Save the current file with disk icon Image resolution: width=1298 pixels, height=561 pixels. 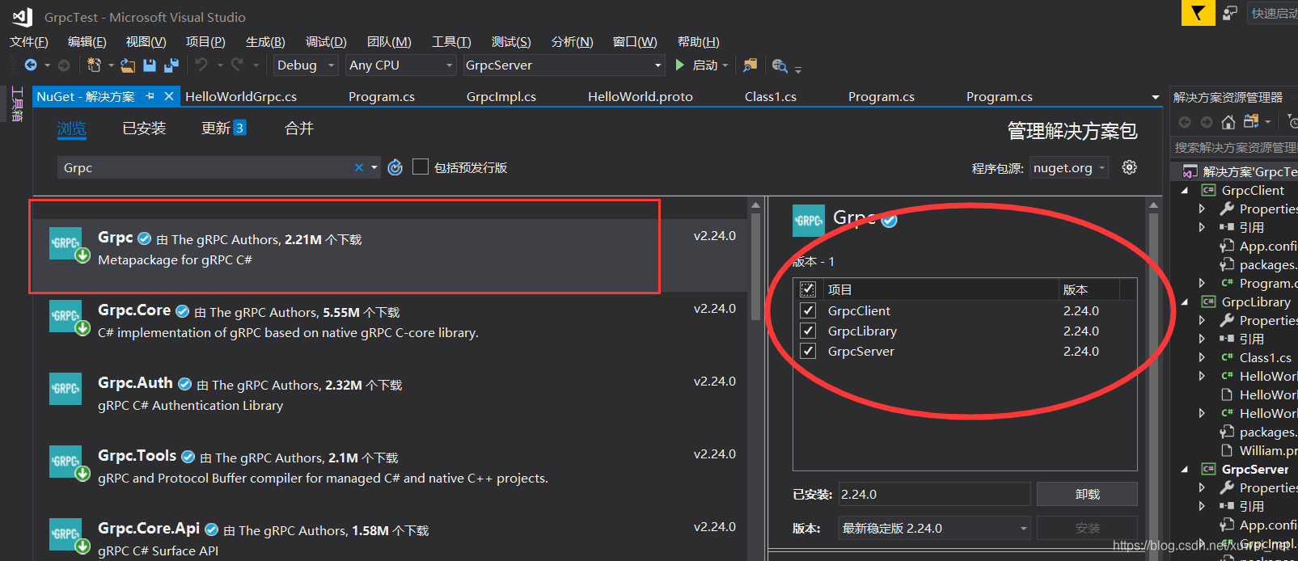point(150,65)
